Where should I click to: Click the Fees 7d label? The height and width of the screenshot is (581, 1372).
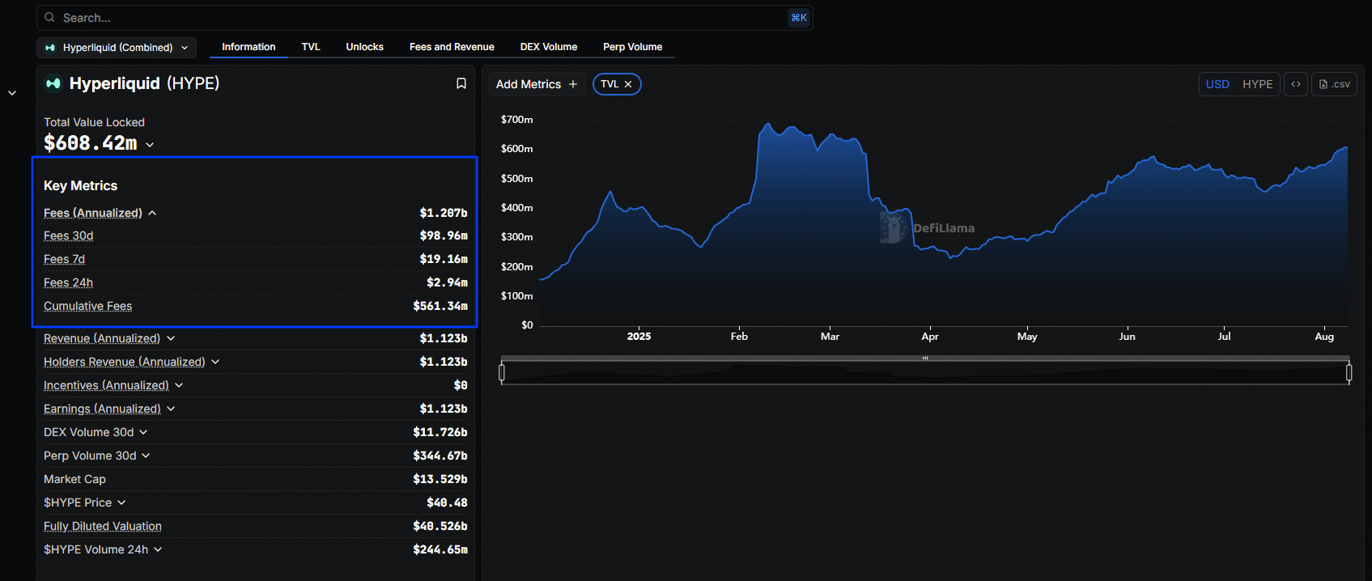pos(64,259)
